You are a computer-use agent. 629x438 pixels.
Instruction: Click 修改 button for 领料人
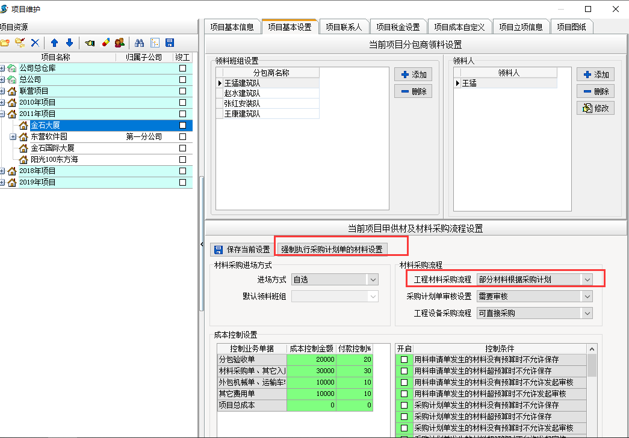click(595, 109)
